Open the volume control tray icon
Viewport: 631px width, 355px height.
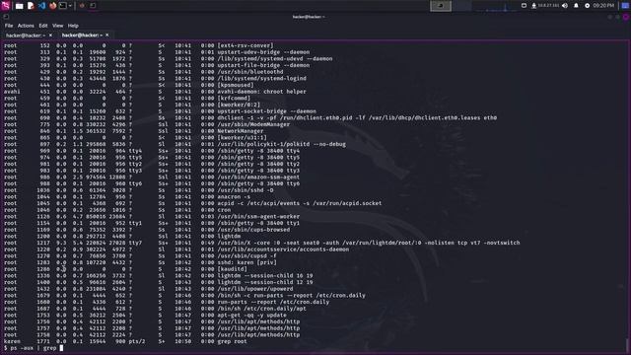pyautogui.click(x=565, y=6)
